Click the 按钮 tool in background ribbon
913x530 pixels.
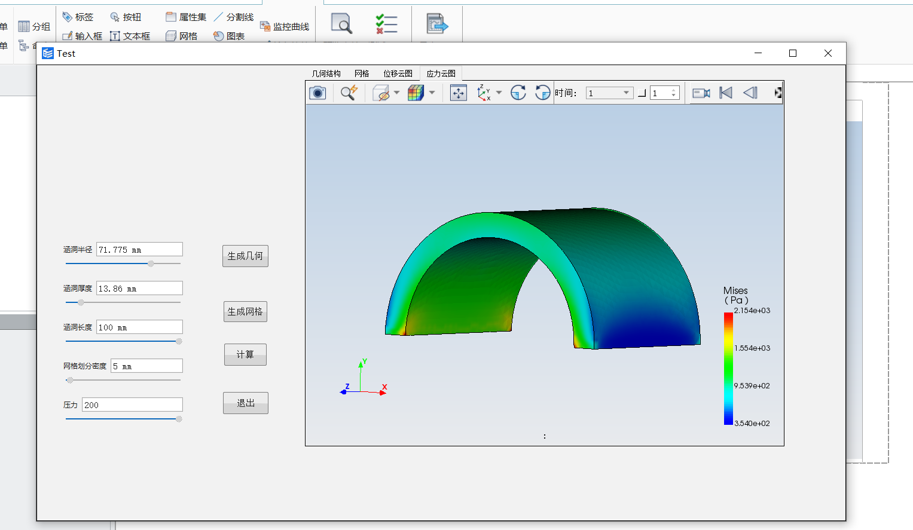point(126,17)
